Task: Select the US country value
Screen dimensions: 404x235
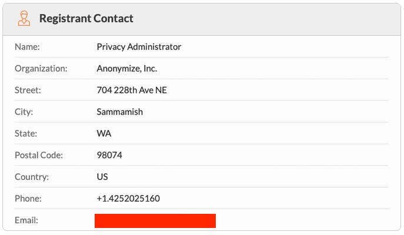Action: (x=102, y=177)
